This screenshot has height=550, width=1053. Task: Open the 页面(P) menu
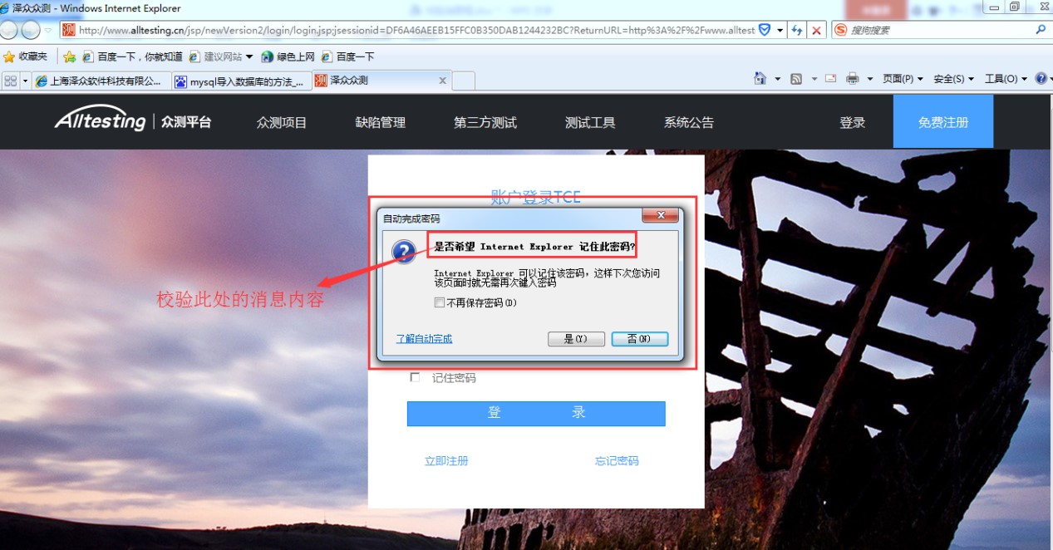[x=903, y=79]
